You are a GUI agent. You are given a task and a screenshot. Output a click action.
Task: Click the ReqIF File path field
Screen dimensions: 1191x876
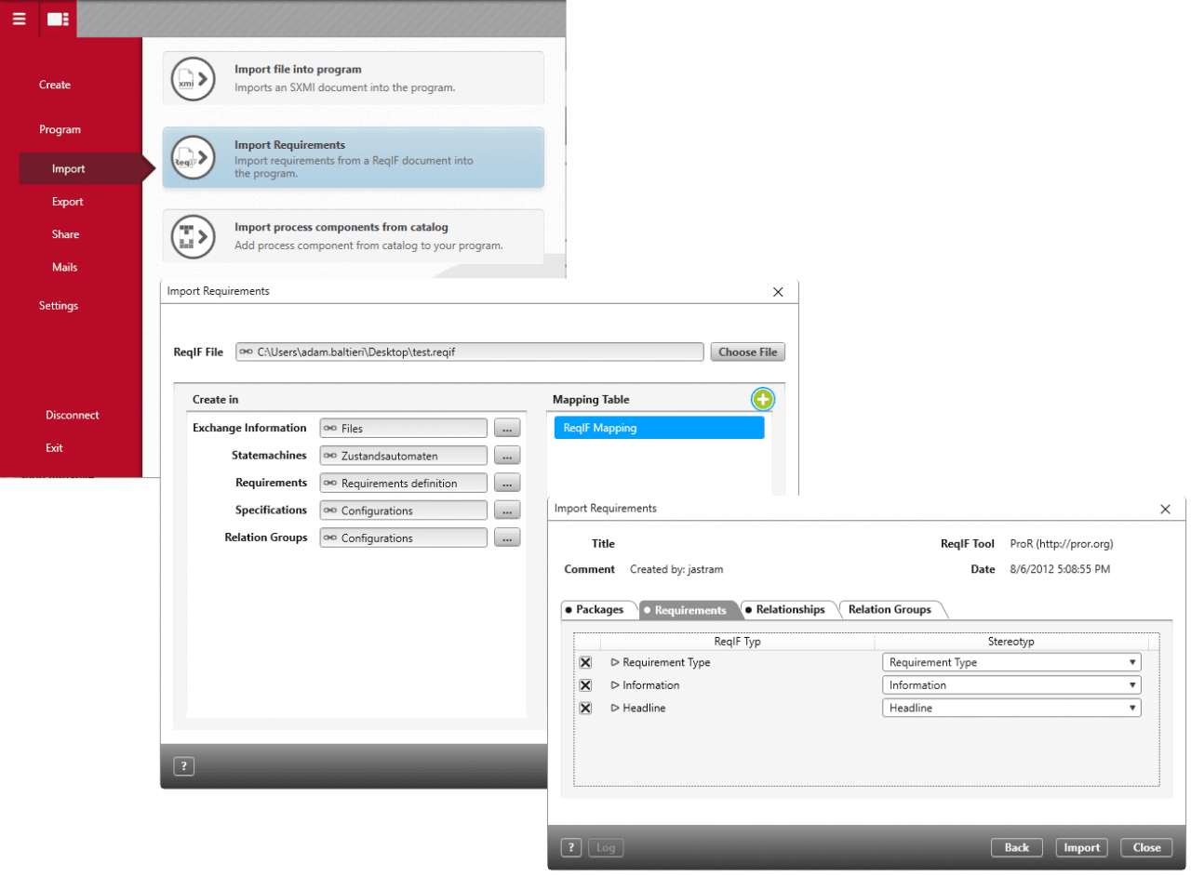pos(470,352)
